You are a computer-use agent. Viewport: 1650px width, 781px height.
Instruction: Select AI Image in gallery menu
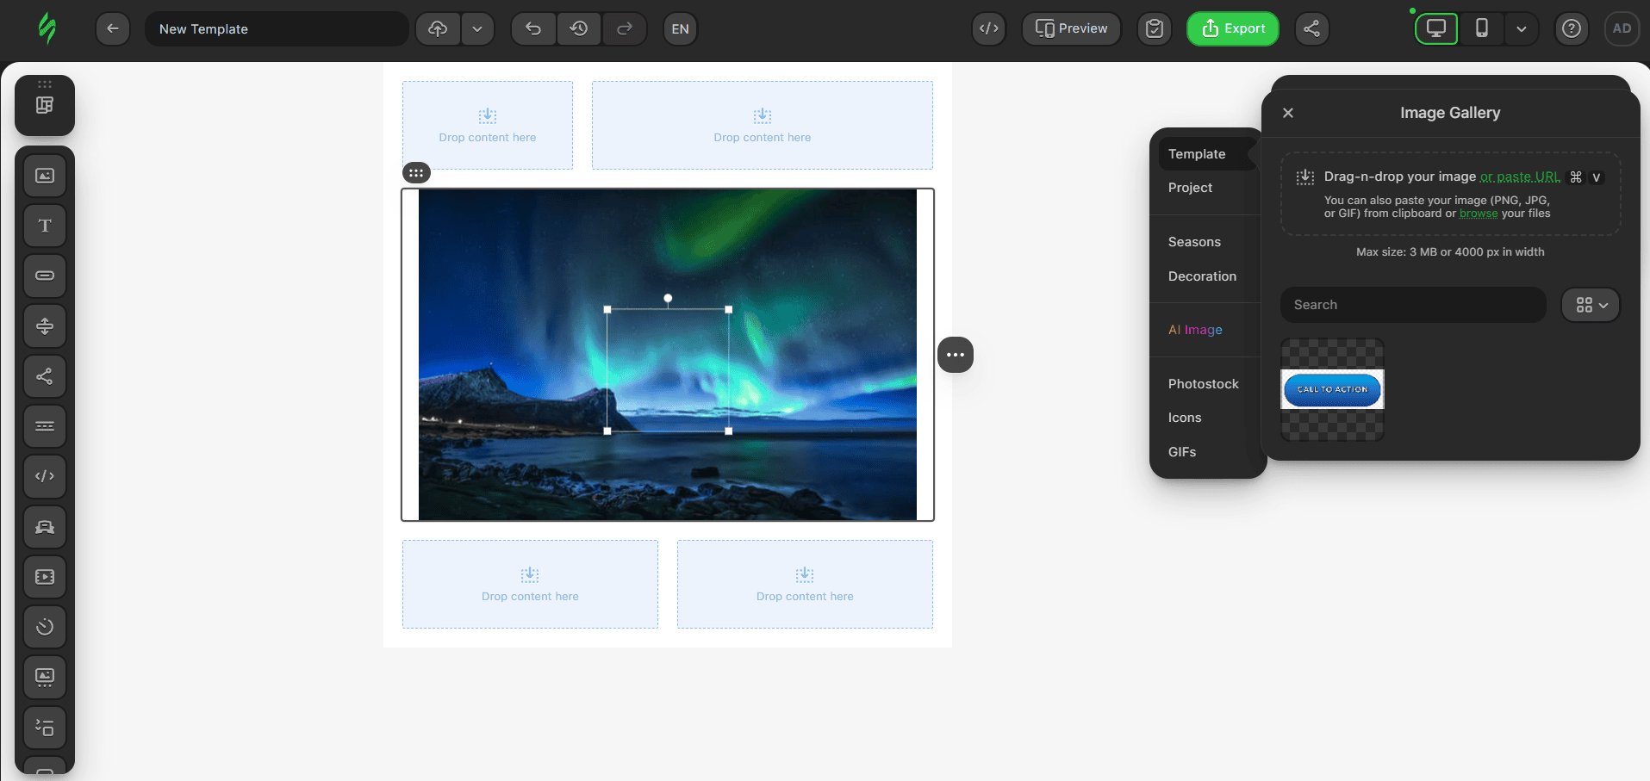click(x=1195, y=330)
